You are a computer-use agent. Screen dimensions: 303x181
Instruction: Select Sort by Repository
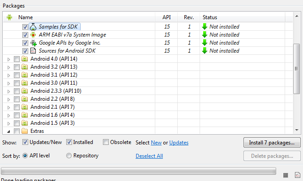pyautogui.click(x=69, y=156)
